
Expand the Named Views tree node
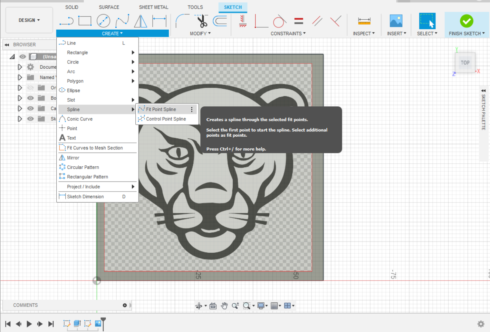pyautogui.click(x=20, y=77)
